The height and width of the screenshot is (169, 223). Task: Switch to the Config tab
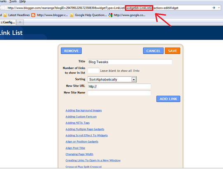coord(8,22)
